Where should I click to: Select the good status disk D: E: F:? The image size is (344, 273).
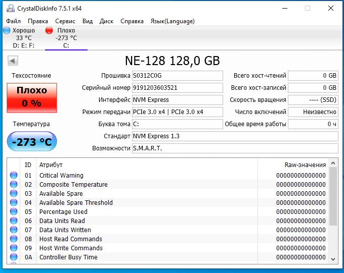click(19, 38)
